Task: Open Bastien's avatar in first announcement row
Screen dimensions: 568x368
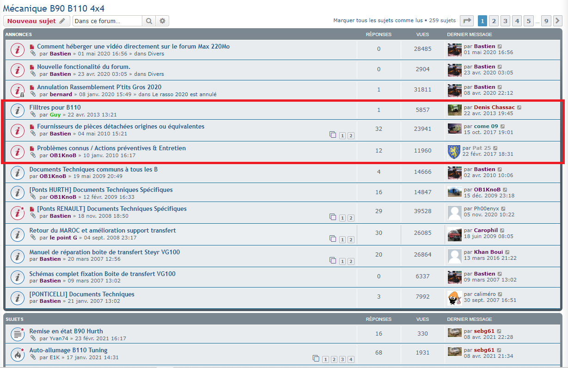Action: click(x=454, y=49)
